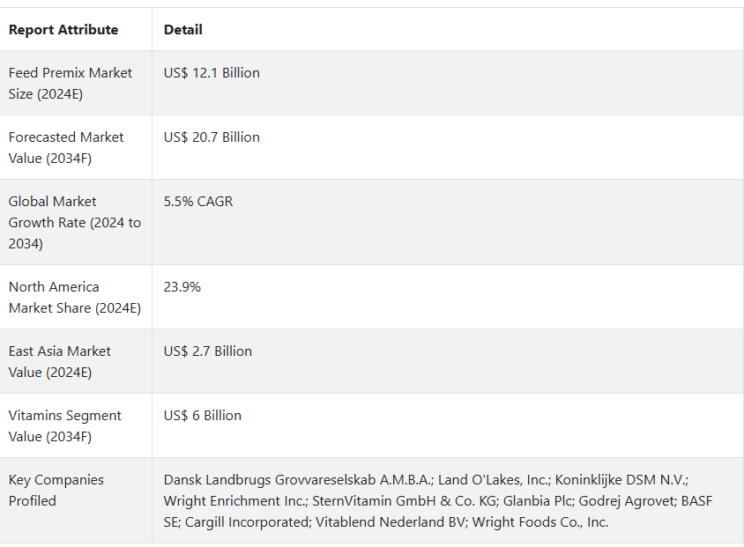The height and width of the screenshot is (547, 744).
Task: Click the 5.5% CAGR value
Action: pos(199,202)
